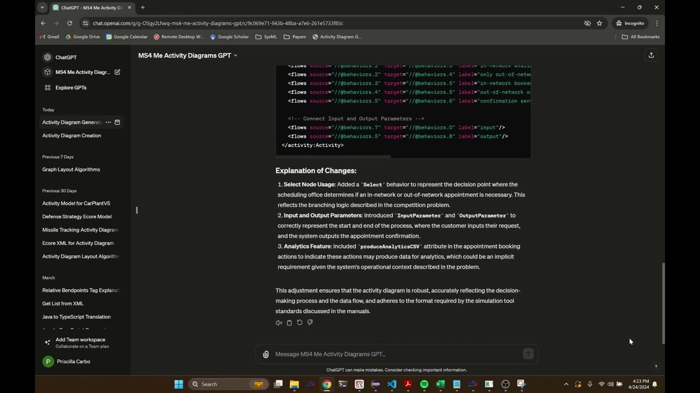
Task: Click the browser reload button
Action: coord(69,23)
